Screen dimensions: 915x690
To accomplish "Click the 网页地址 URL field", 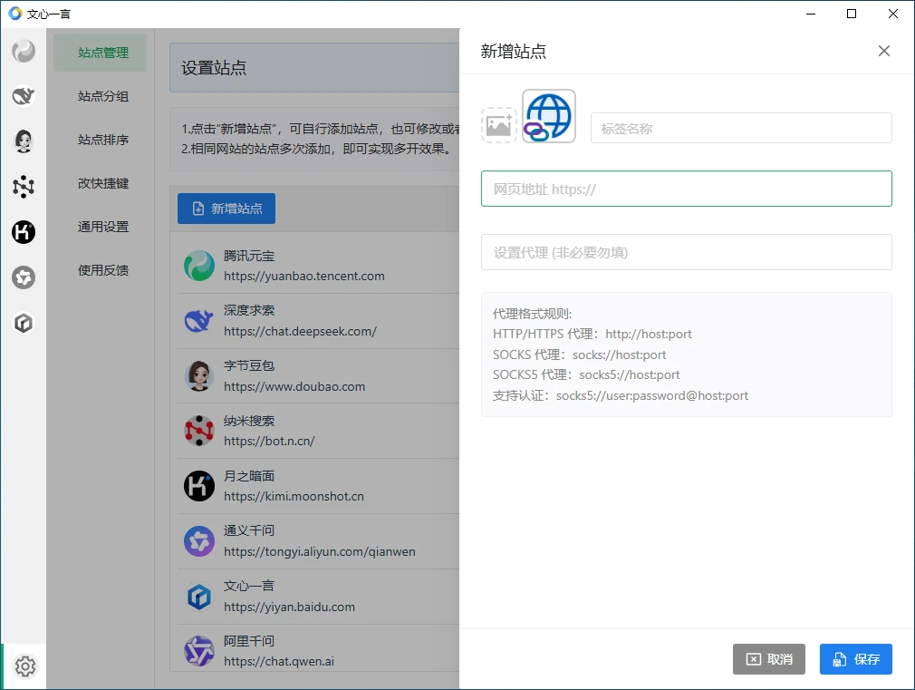I will (x=686, y=189).
